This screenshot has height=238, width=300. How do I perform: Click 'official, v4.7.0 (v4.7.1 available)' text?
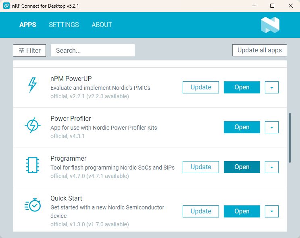point(90,176)
